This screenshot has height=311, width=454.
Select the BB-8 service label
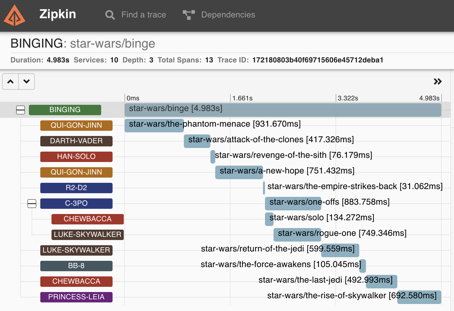pyautogui.click(x=76, y=266)
